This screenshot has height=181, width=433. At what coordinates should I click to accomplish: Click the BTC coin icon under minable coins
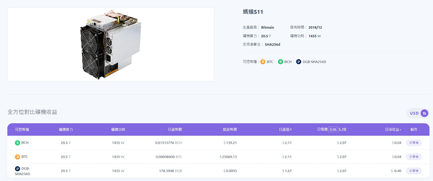coord(263,62)
